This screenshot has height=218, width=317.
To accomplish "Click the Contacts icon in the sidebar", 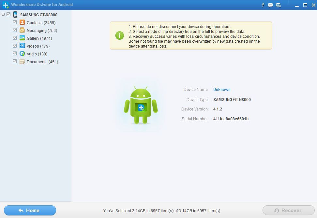I will pos(22,22).
